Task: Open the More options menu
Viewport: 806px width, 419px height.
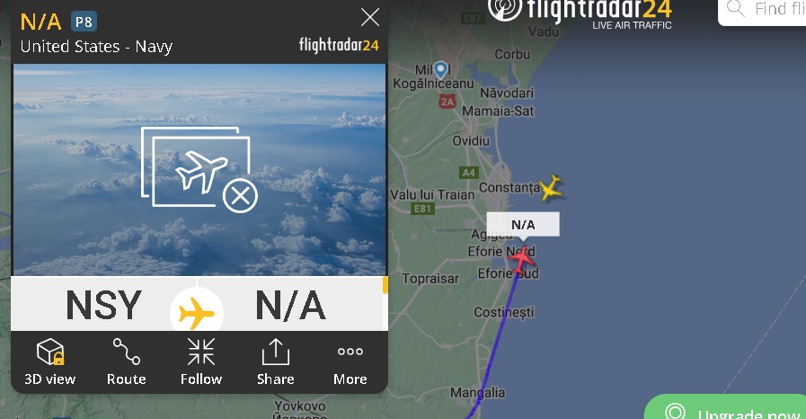Action: pos(350,362)
